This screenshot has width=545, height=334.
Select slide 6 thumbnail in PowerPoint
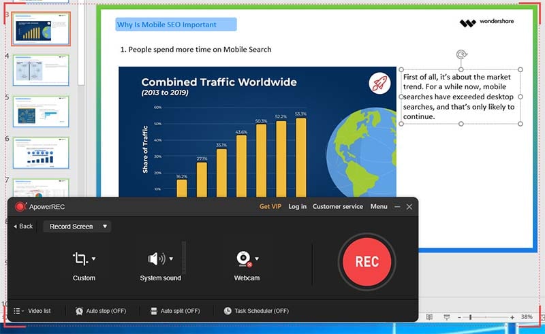pos(41,153)
